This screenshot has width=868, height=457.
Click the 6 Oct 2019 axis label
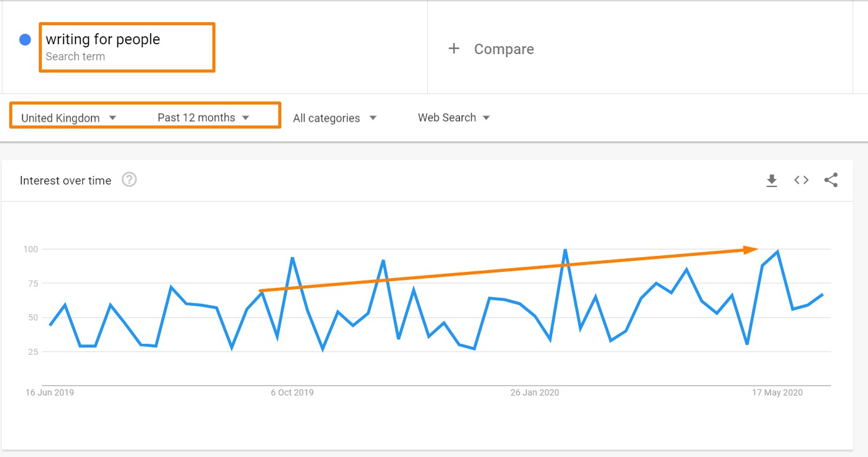click(291, 392)
